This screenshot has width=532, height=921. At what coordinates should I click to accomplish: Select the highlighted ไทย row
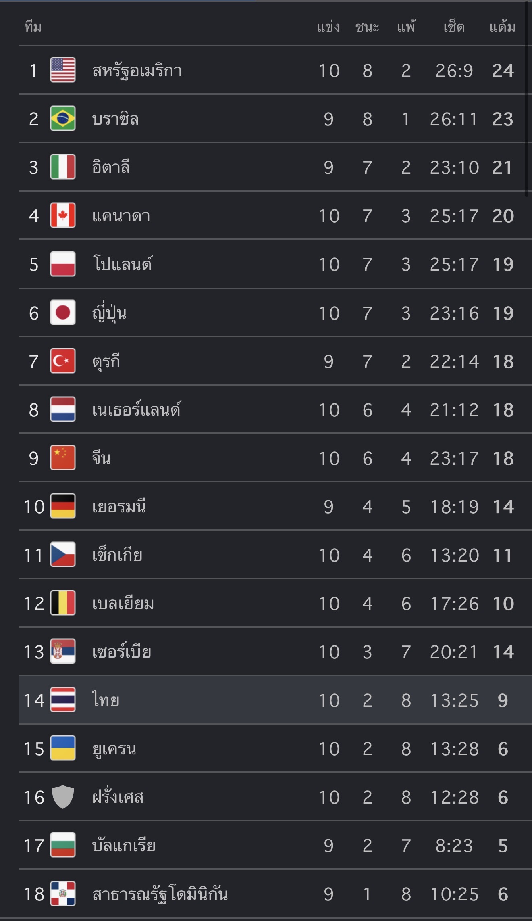(x=276, y=700)
